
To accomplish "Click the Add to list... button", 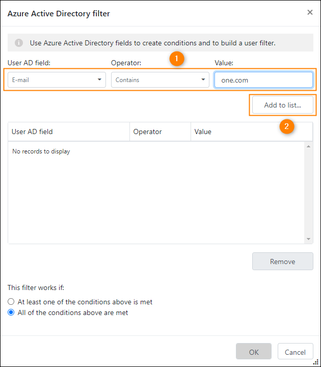I will (282, 105).
